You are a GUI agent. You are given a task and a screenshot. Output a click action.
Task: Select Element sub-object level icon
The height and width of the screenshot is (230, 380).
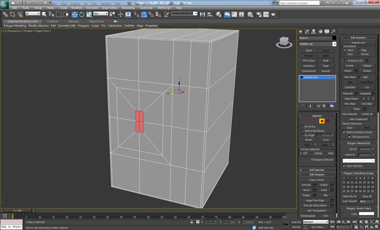[327, 121]
